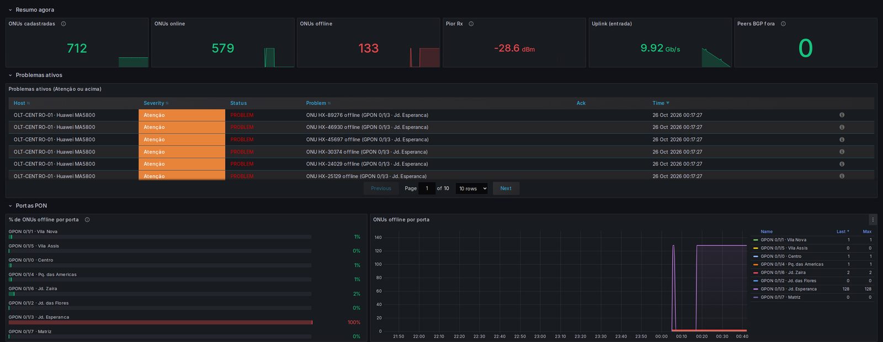The width and height of the screenshot is (883, 342).
Task: Toggle GPON 0/1/2 · Jd. das Flores legend series
Action: 788,281
